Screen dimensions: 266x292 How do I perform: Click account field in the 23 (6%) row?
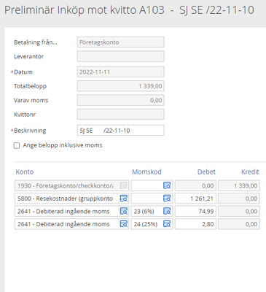tap(71, 211)
